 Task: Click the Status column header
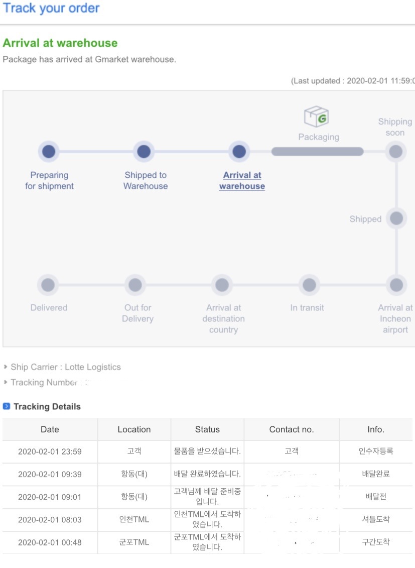(207, 429)
